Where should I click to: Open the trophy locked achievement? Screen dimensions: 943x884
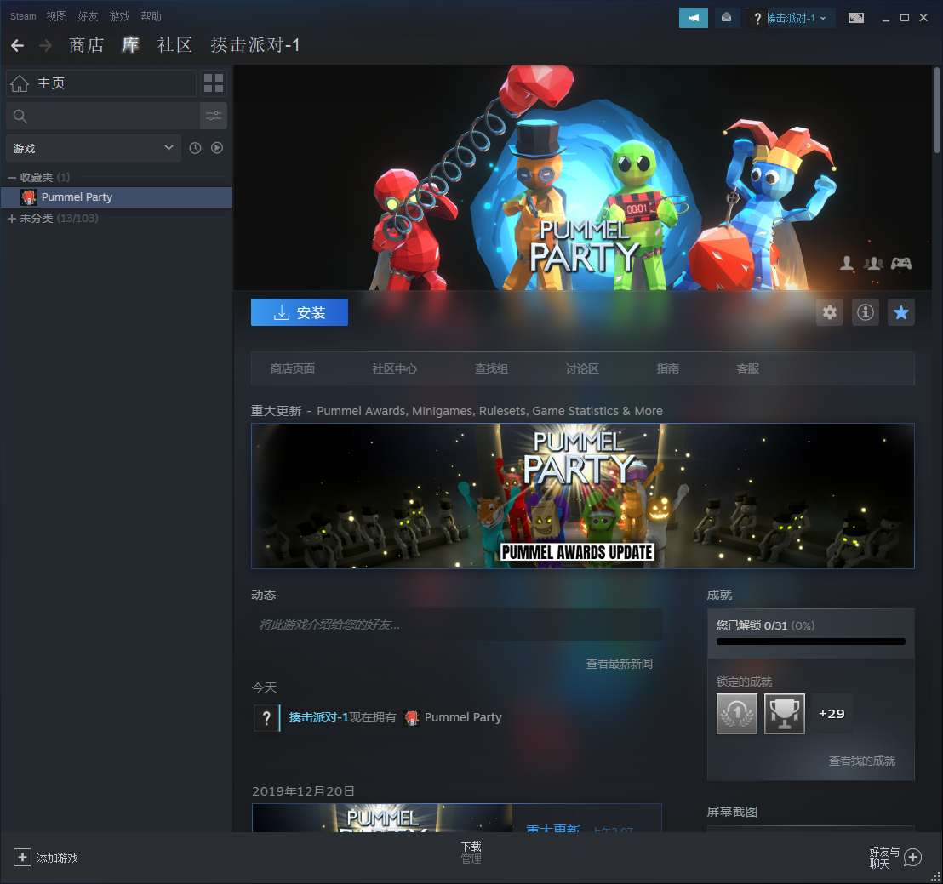click(784, 714)
